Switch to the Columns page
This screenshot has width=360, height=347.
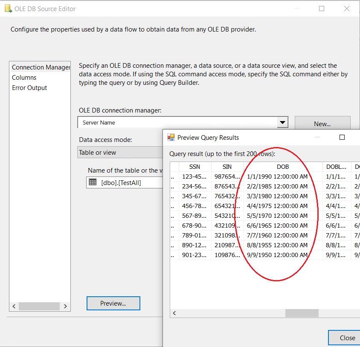(24, 78)
